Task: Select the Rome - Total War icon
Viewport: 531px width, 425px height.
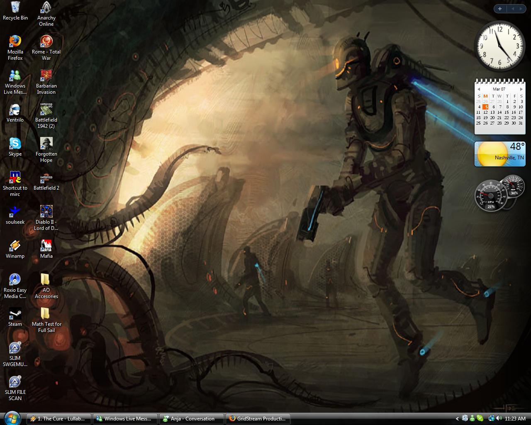Action: (46, 42)
